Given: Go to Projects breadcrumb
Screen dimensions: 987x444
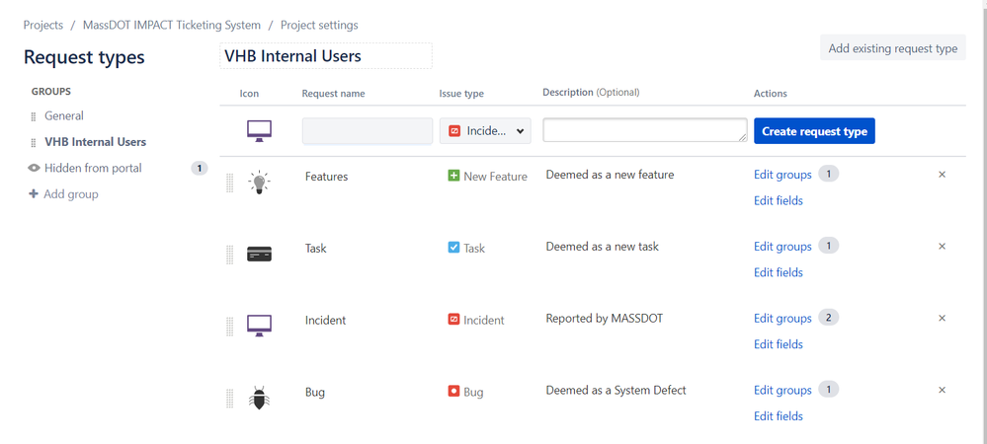Looking at the screenshot, I should [43, 25].
